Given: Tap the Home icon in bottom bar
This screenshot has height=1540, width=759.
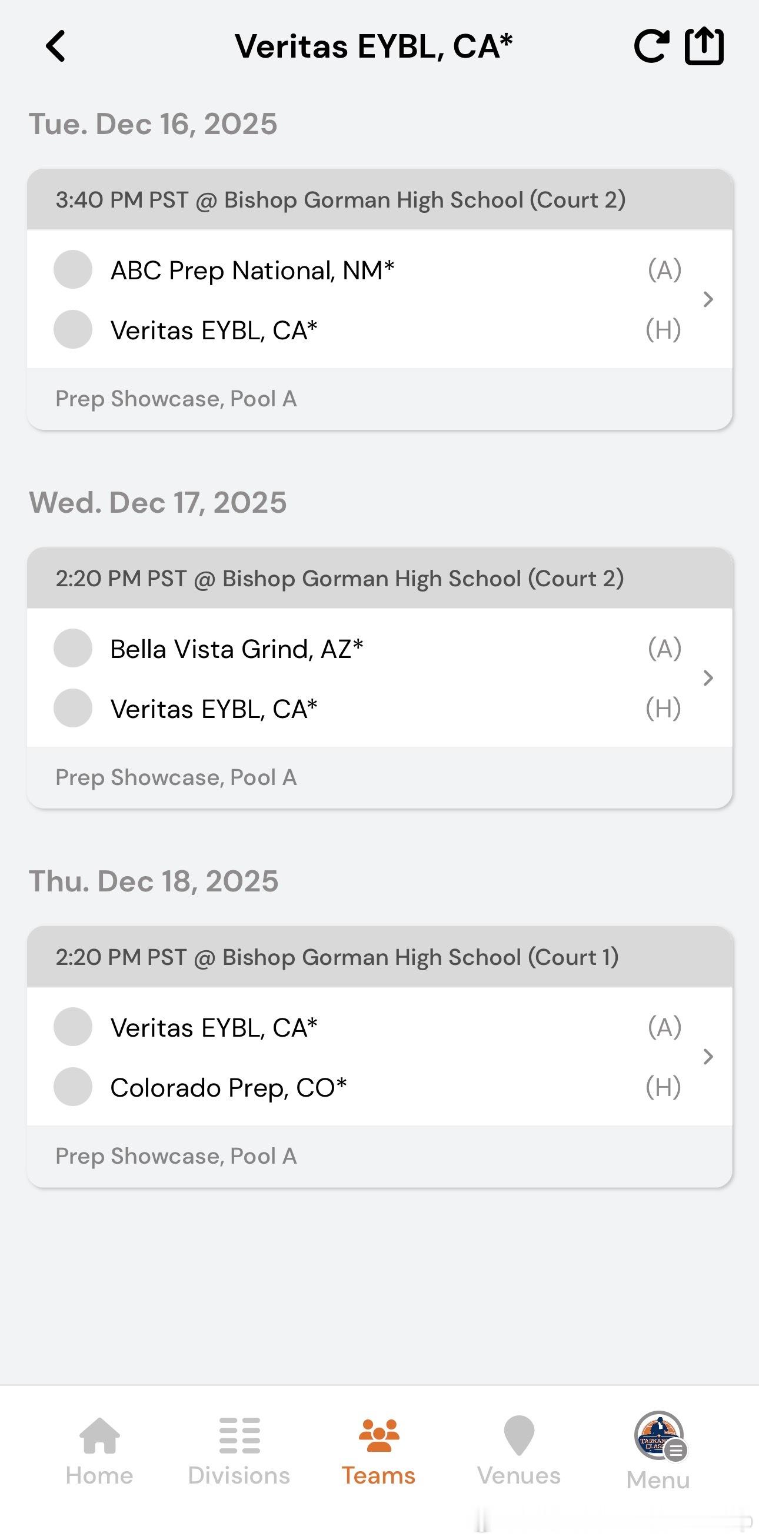Looking at the screenshot, I should point(99,1435).
